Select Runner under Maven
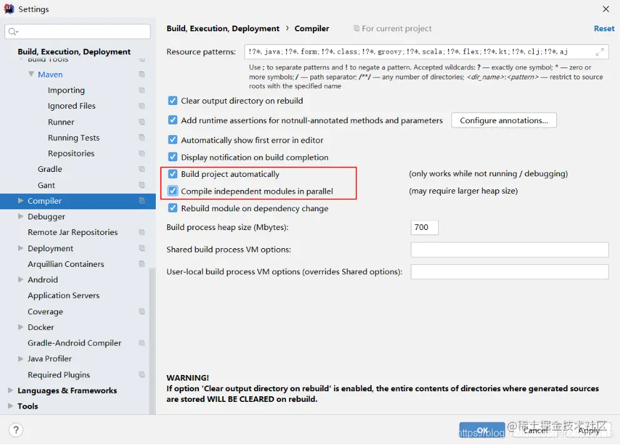The image size is (620, 445). click(x=61, y=122)
